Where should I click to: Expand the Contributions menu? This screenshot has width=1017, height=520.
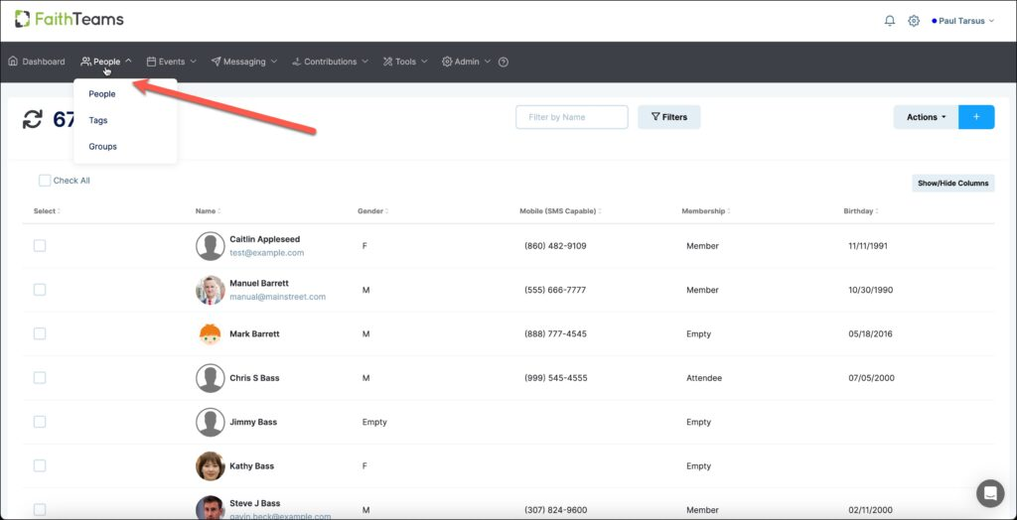[330, 62]
